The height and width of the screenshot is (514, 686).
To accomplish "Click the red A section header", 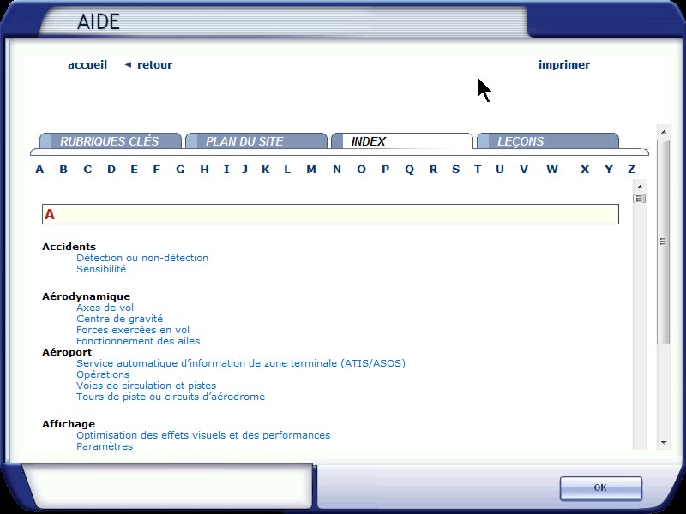I will pos(330,214).
